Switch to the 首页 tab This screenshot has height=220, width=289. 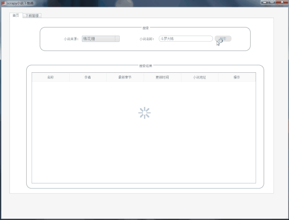16,15
